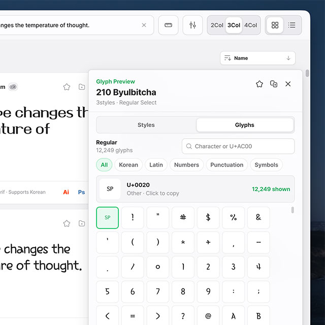
Task: Select the @ glyph
Action: (208, 316)
